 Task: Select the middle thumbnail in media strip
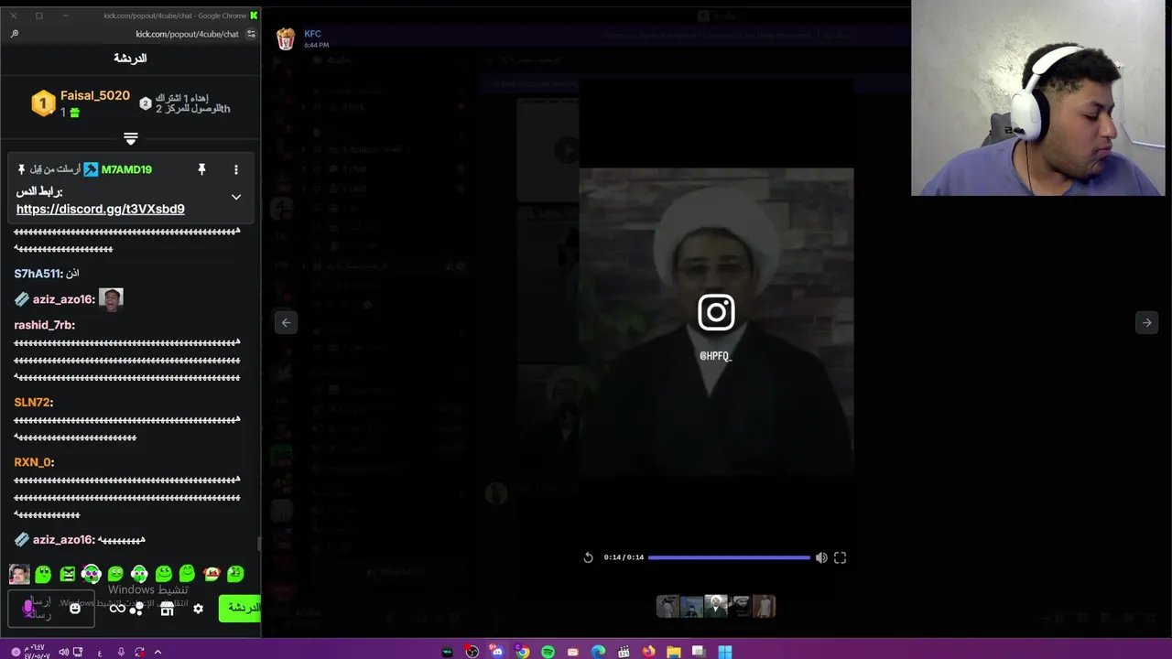pyautogui.click(x=716, y=605)
